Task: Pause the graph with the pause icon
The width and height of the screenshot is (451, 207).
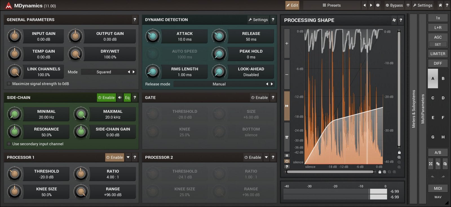Action: tap(287, 155)
